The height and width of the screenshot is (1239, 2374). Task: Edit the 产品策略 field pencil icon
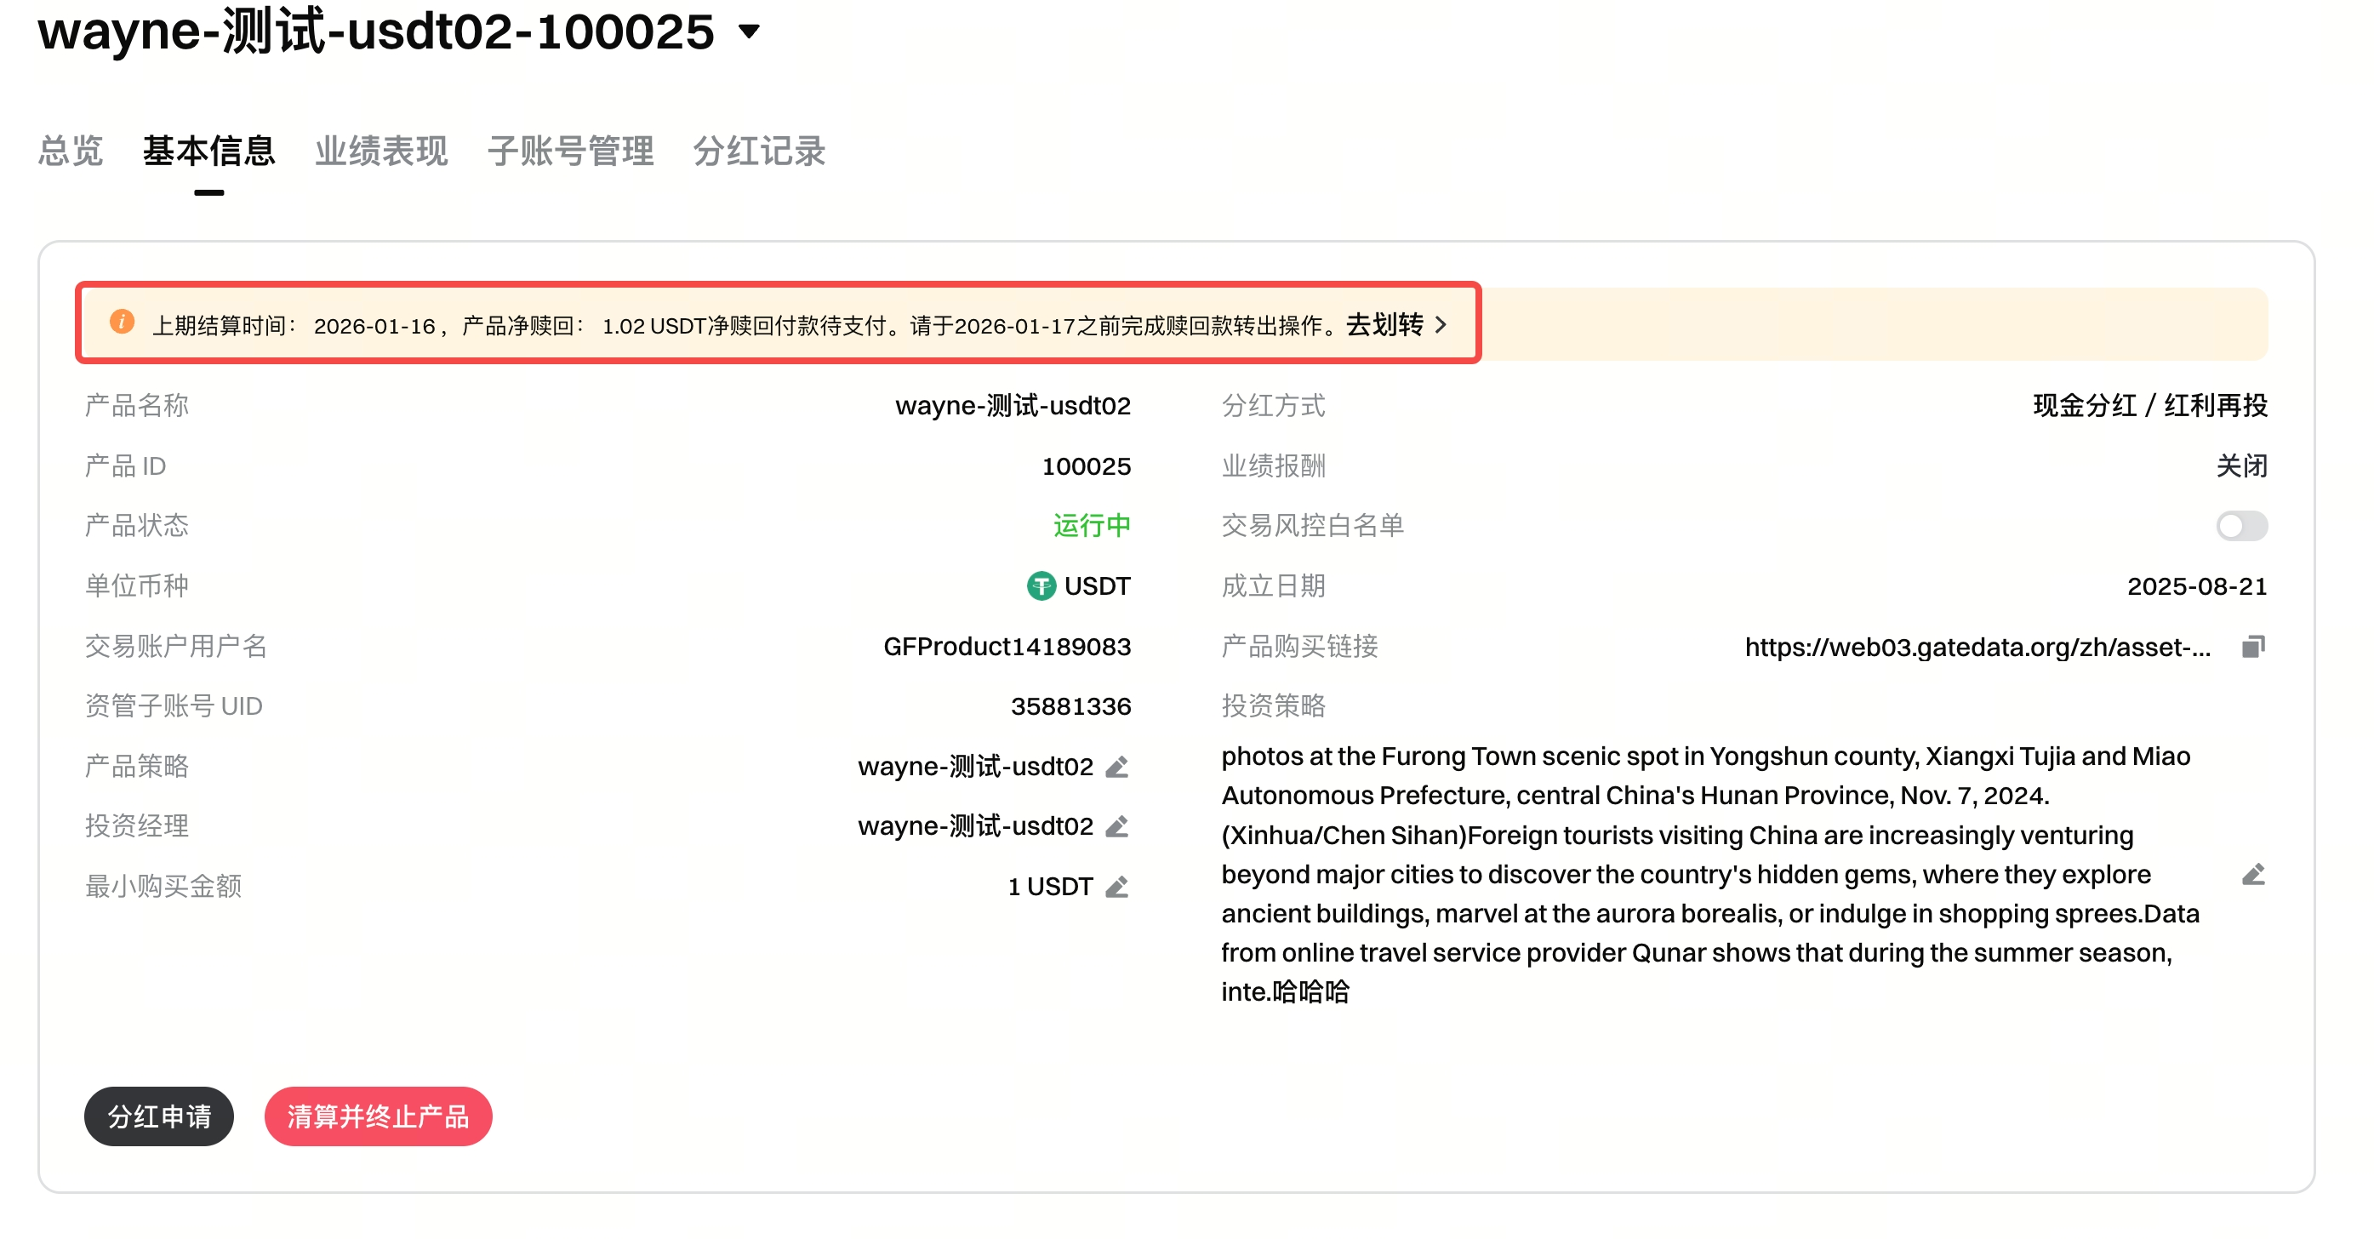pyautogui.click(x=1117, y=767)
